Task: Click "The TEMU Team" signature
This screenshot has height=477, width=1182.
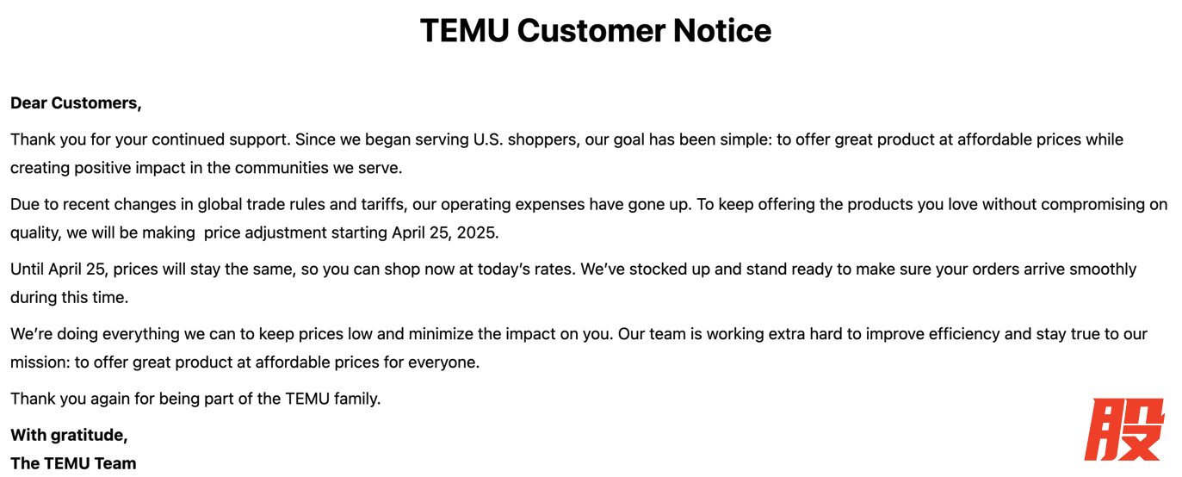Action: coord(73,463)
